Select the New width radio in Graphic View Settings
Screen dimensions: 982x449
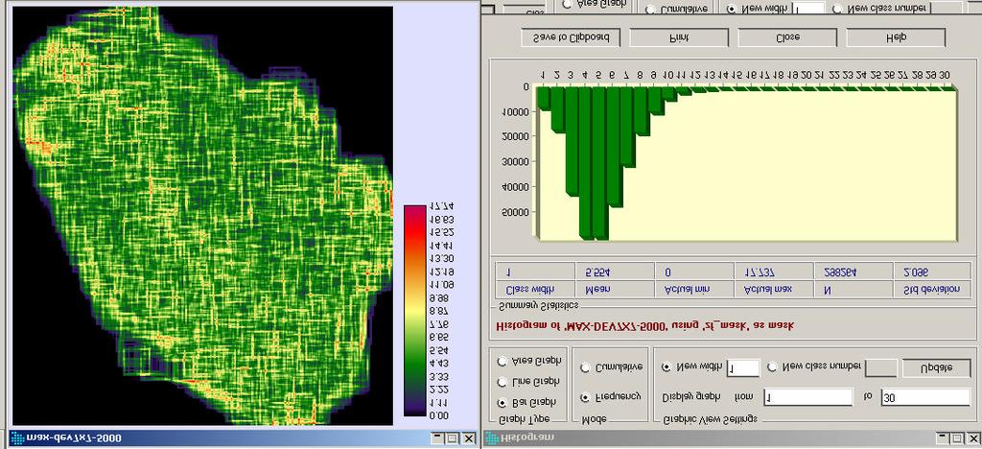[667, 366]
